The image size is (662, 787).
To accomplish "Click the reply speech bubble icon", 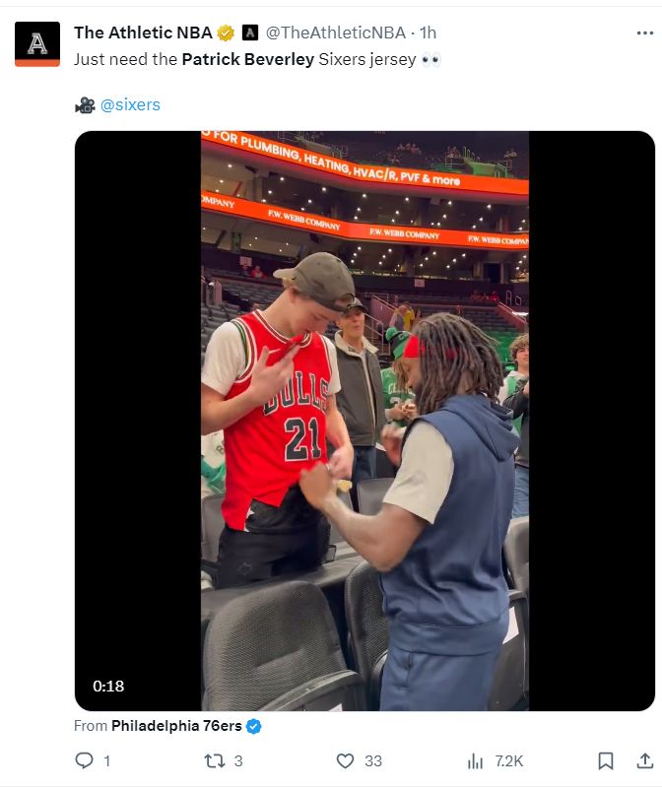I will 85,760.
